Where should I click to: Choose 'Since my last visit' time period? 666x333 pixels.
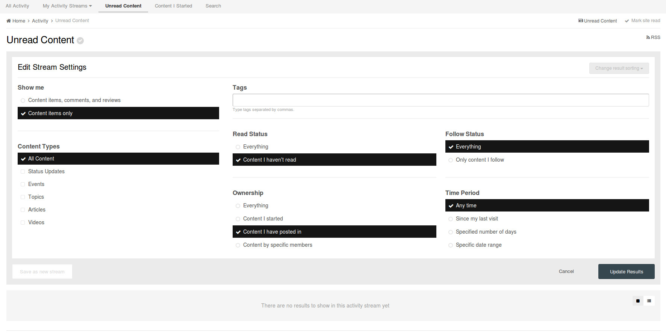451,219
